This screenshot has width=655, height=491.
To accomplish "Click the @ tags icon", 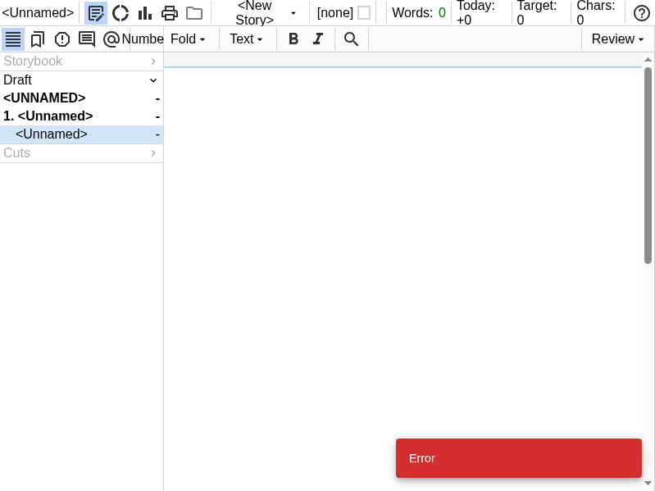I will point(111,39).
